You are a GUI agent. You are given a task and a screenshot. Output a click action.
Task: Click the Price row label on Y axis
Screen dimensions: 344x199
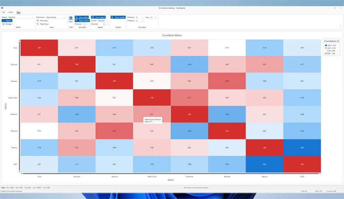coord(15,48)
